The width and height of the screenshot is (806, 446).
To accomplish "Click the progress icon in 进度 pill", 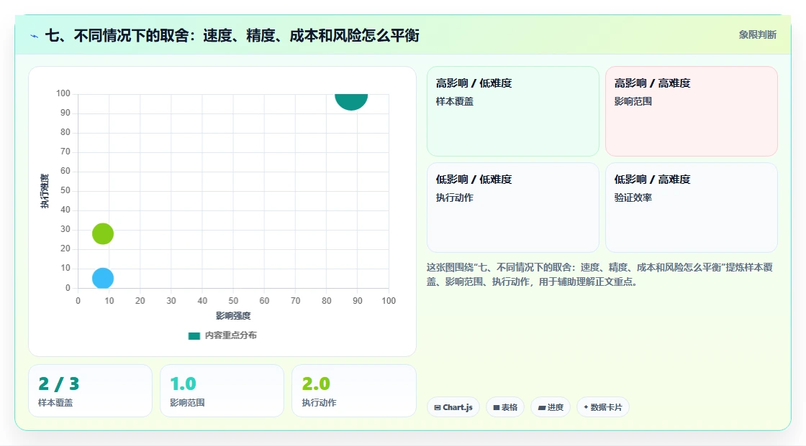I will (x=542, y=407).
